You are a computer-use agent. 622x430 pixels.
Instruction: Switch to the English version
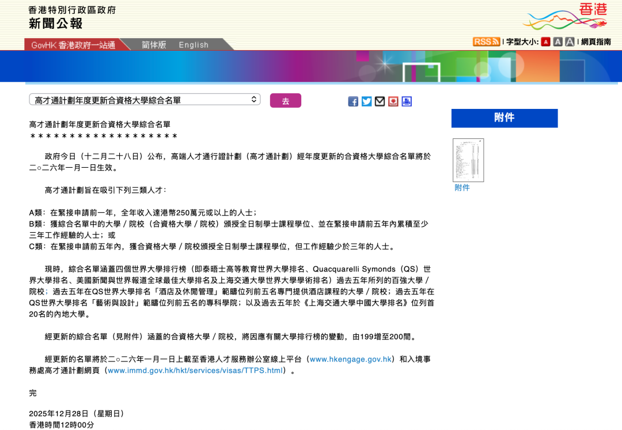coord(194,44)
